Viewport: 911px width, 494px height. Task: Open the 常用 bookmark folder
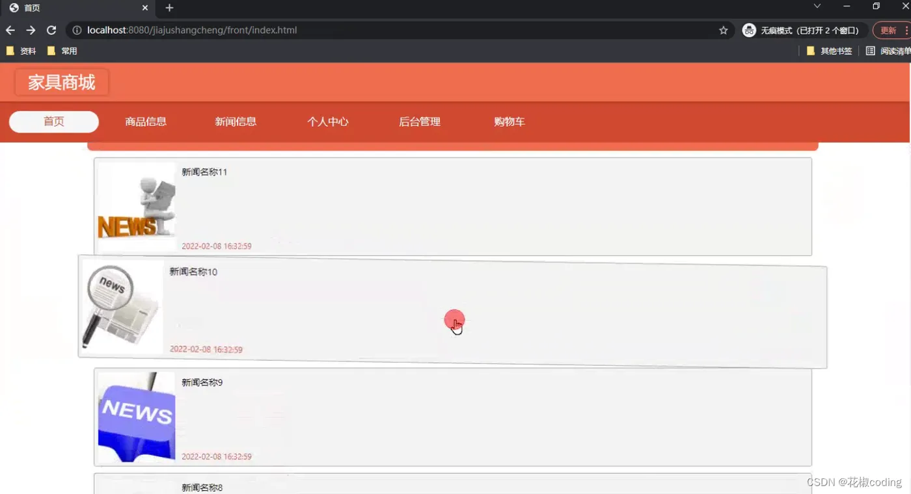(62, 51)
